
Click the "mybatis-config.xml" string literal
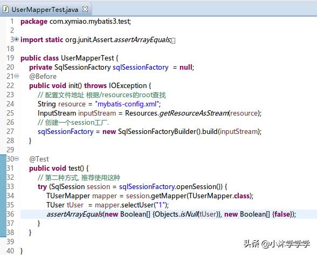pos(127,104)
